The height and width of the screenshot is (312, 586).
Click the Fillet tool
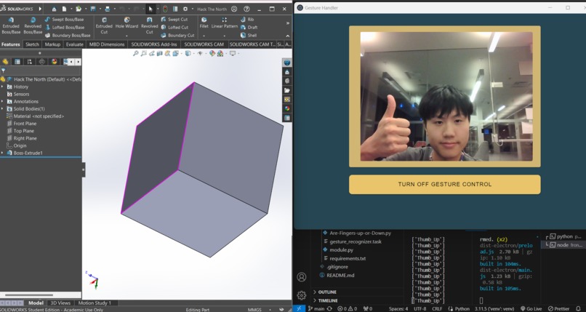click(x=204, y=23)
